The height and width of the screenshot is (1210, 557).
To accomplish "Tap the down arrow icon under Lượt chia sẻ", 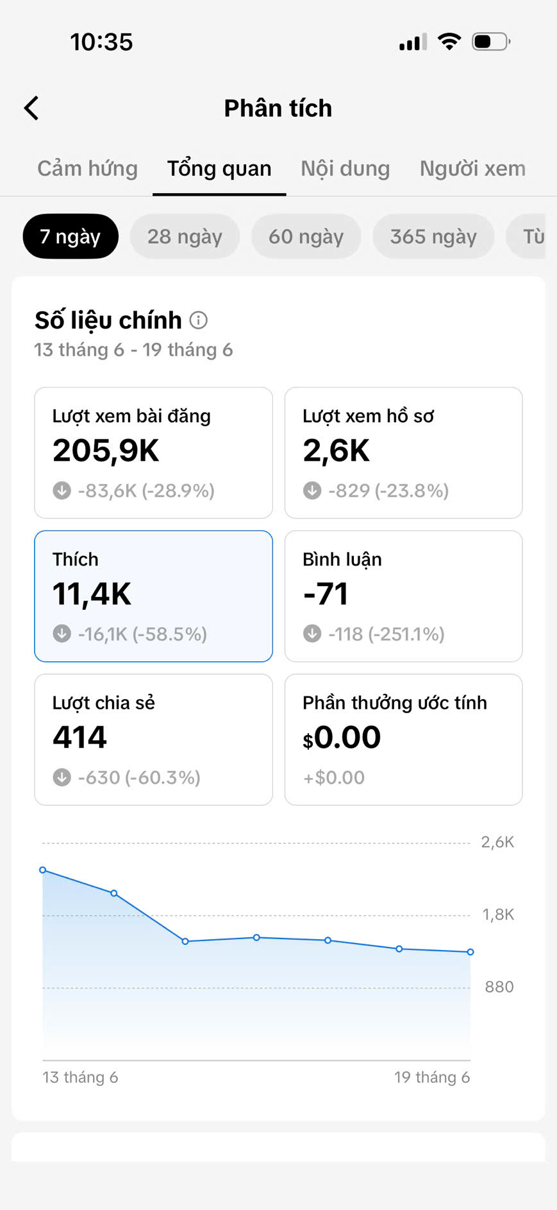I will (x=62, y=777).
